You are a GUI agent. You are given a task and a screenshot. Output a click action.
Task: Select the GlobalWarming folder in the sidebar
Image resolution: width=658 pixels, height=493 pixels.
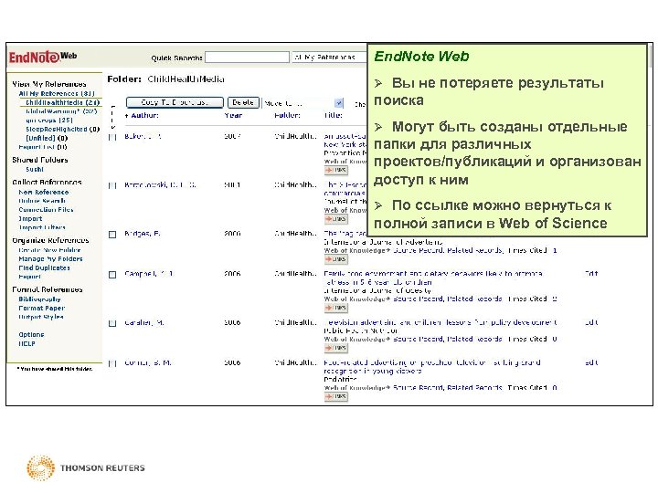point(61,111)
